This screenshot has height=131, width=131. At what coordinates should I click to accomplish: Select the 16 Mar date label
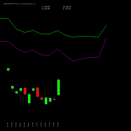point(50,124)
